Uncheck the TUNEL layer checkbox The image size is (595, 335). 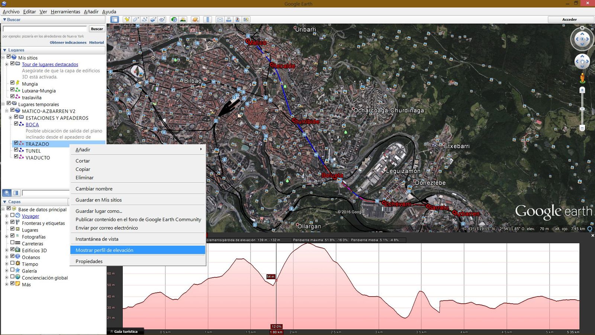(16, 150)
